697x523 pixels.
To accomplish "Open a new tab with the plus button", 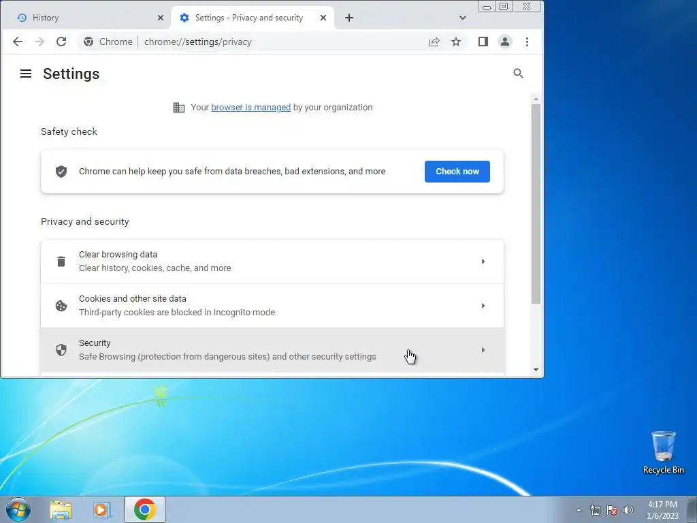I will tap(349, 18).
